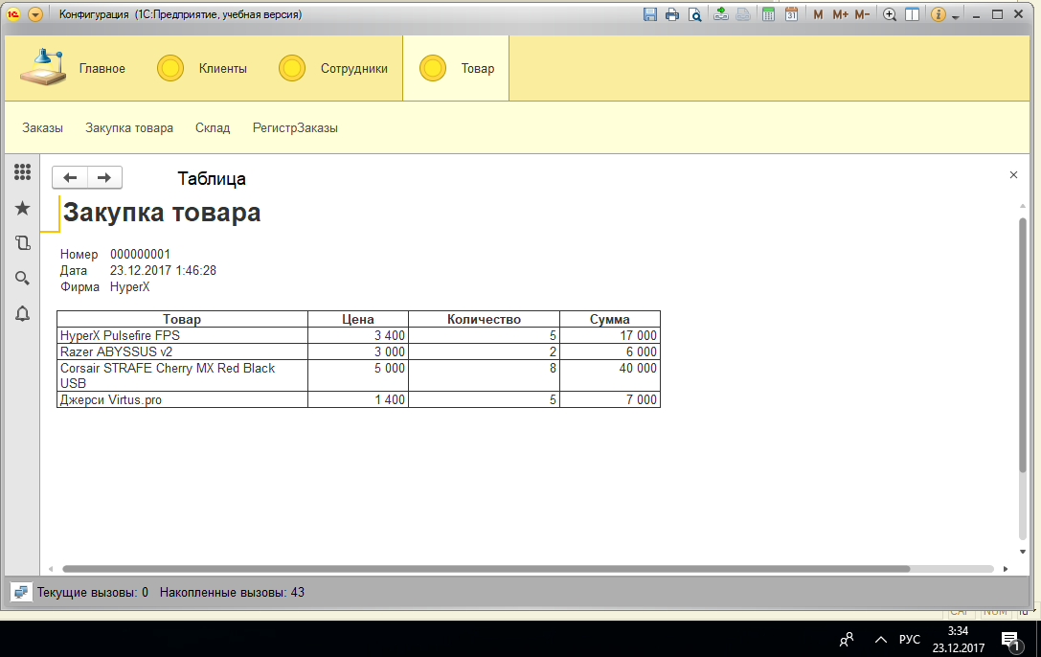Select the HyperX Pulsefire FPS cell
The width and height of the screenshot is (1041, 657).
(x=183, y=335)
